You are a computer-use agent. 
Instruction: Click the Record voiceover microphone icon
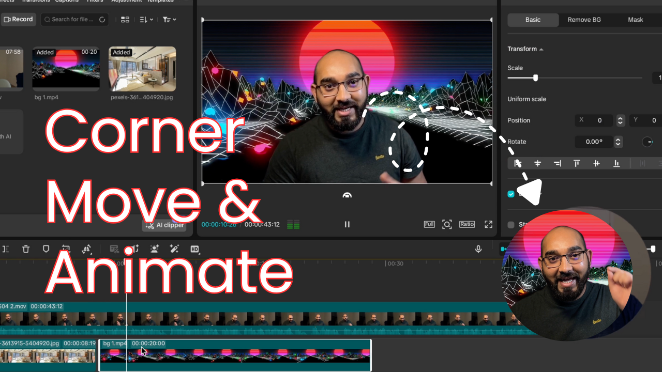(478, 249)
